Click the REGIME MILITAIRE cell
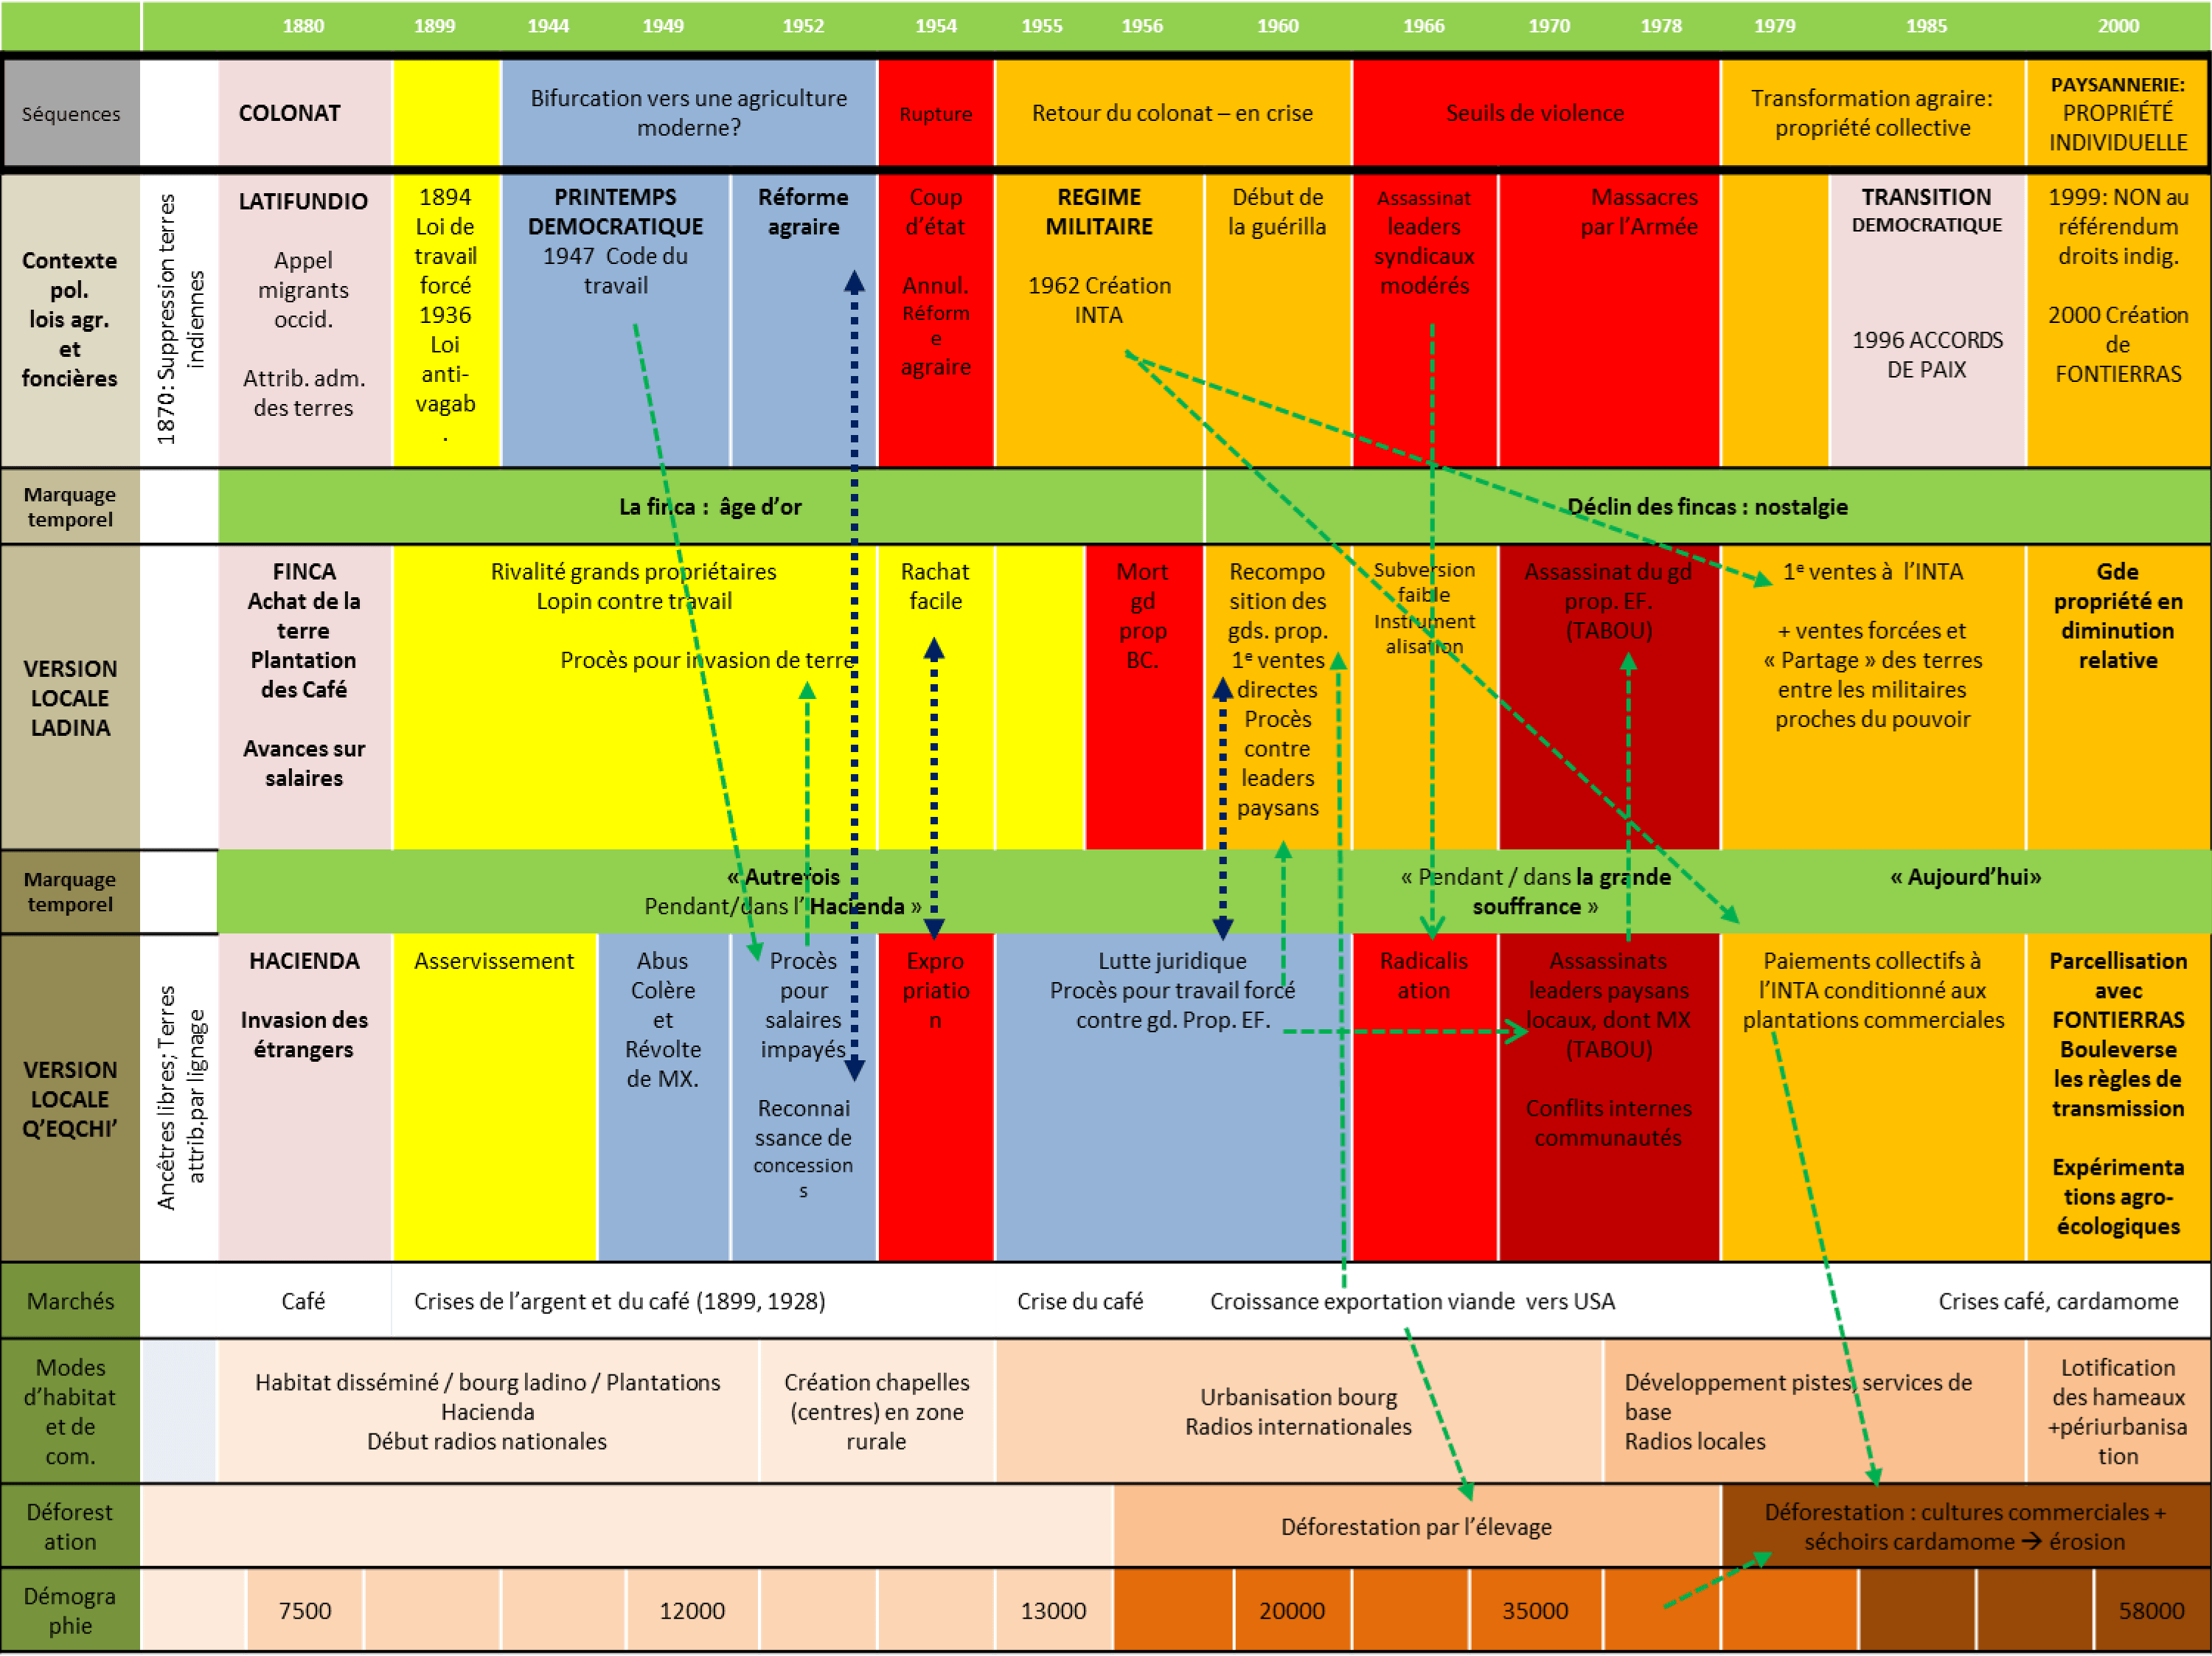 (x=1099, y=320)
